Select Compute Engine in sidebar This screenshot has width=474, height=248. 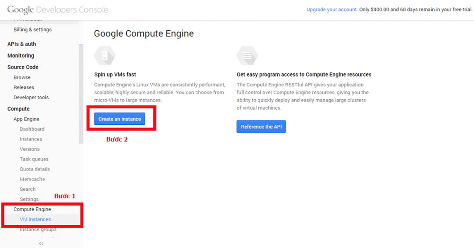[x=32, y=209]
